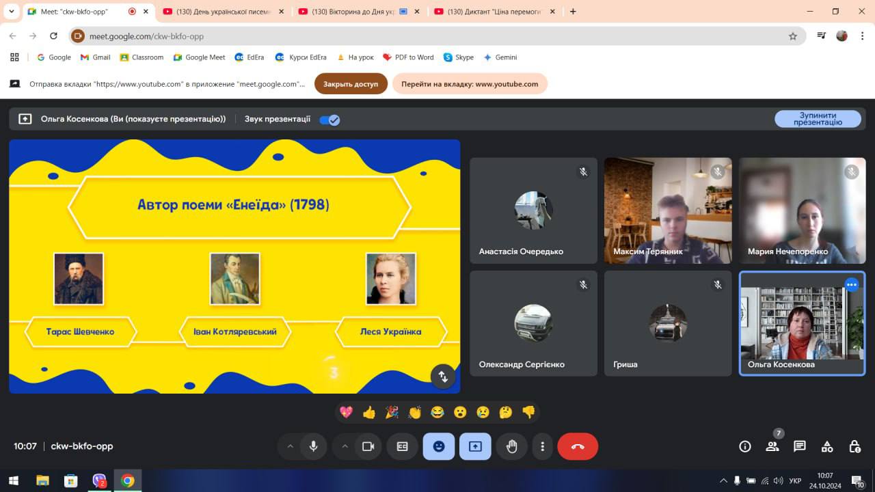This screenshot has height=492, width=875.
Task: Click the raise hand icon
Action: 511,446
